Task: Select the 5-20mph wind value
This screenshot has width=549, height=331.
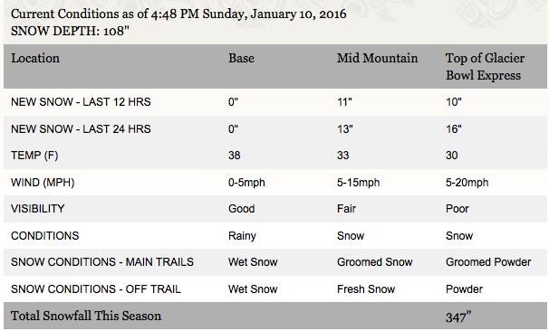Action: pyautogui.click(x=467, y=183)
